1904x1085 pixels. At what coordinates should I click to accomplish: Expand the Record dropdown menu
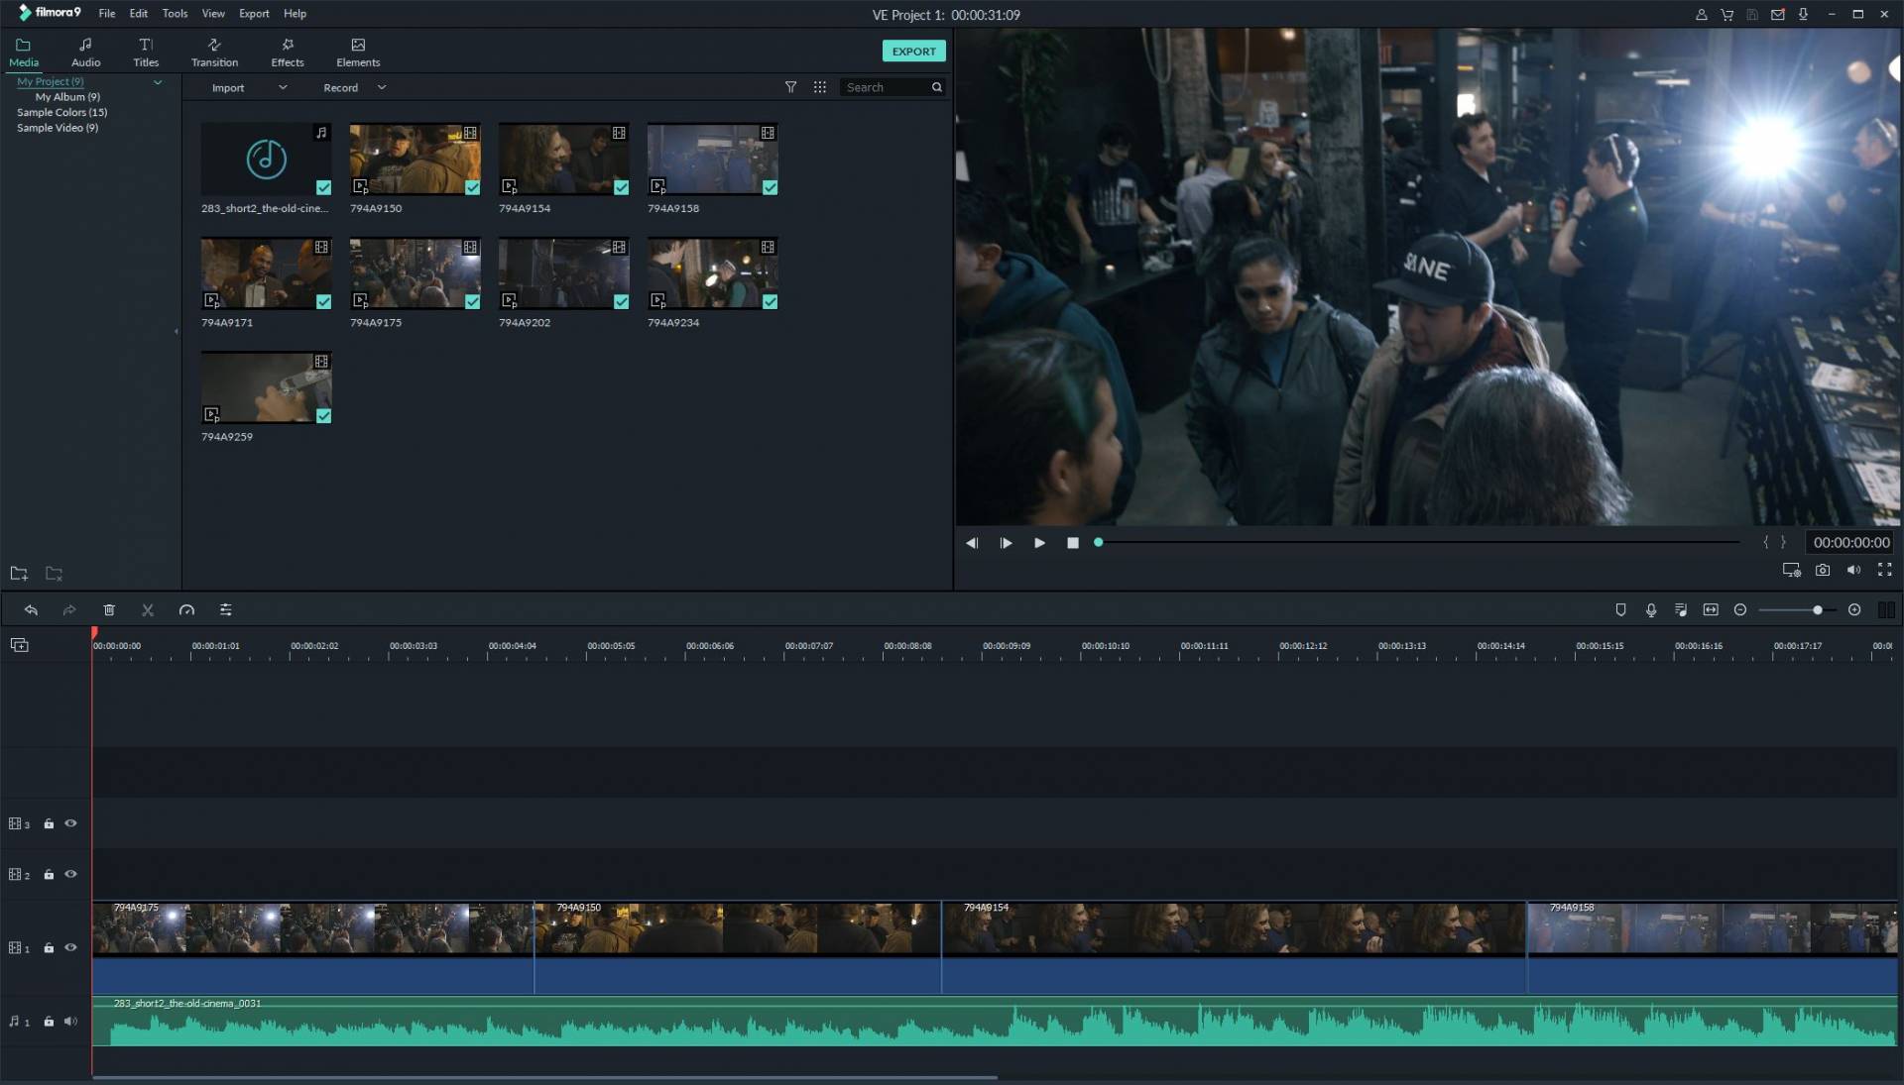382,87
